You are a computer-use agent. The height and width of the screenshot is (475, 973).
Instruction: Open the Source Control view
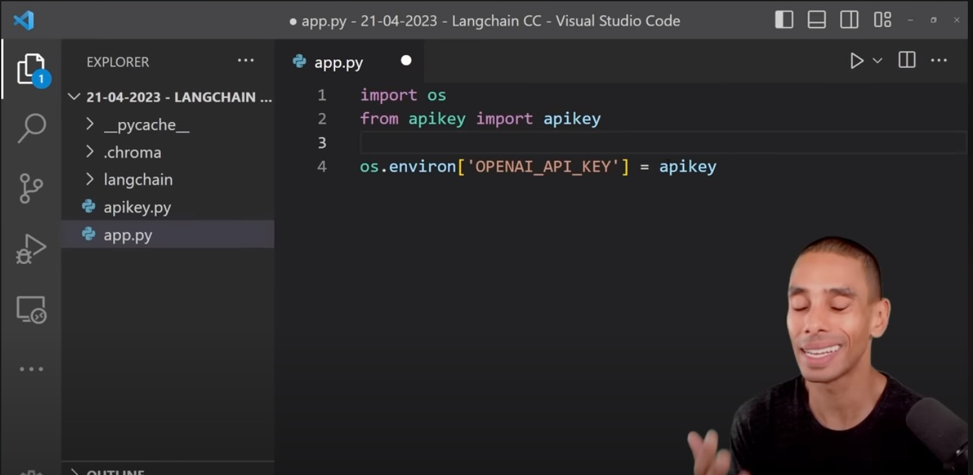[31, 188]
